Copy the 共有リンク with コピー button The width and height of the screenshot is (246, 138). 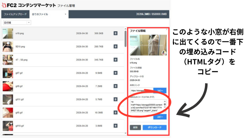click(x=160, y=90)
